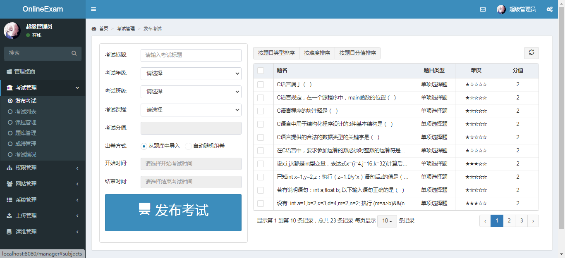Open the 考试年级 dropdown
The width and height of the screenshot is (565, 258).
(191, 73)
